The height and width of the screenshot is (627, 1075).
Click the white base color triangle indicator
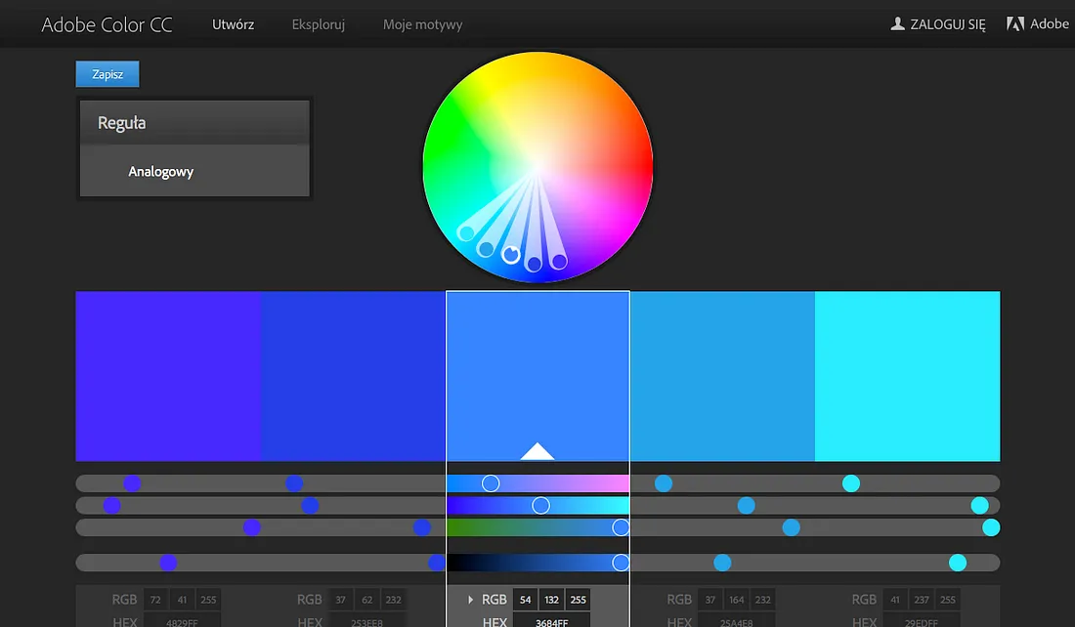pyautogui.click(x=537, y=450)
